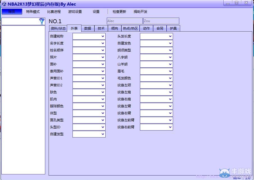The height and width of the screenshot is (180, 254).
Task: Open the 热点/热区 tab
Action: (x=130, y=29)
